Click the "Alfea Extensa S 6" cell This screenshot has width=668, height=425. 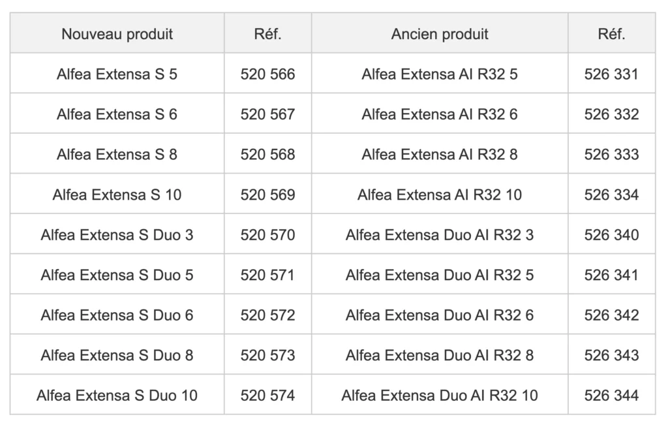pyautogui.click(x=117, y=114)
